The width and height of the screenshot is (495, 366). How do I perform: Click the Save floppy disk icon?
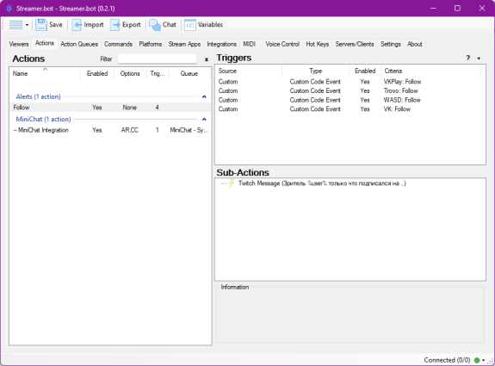41,25
